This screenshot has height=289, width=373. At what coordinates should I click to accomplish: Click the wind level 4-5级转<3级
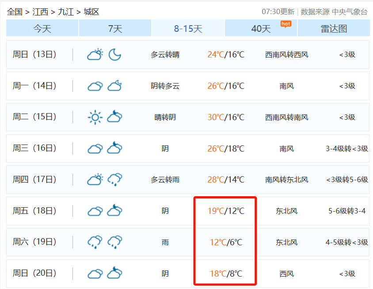point(347,242)
